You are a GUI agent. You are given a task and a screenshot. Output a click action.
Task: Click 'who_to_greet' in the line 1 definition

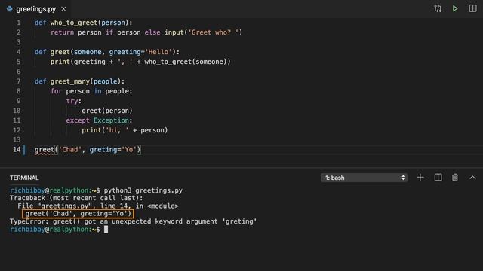(x=74, y=23)
